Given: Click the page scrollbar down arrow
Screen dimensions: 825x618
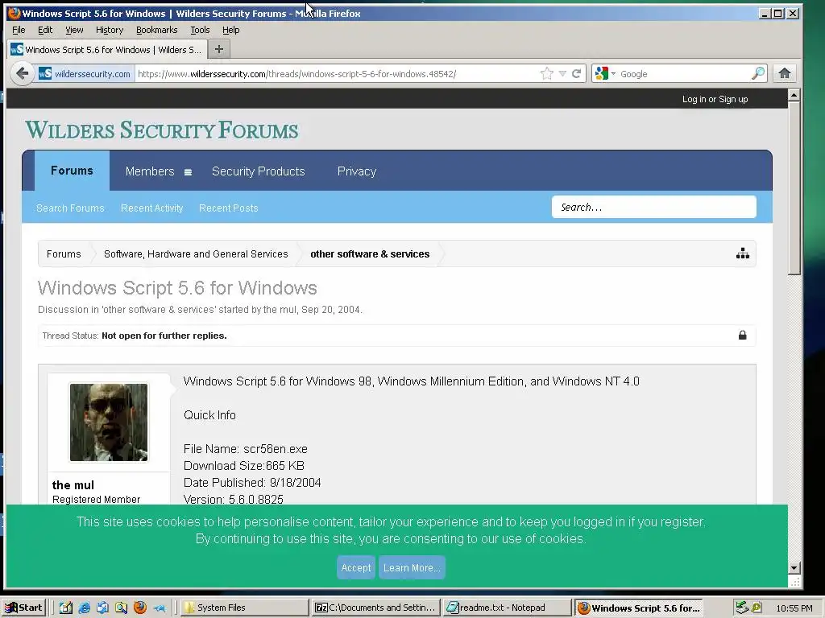Looking at the screenshot, I should (x=794, y=567).
